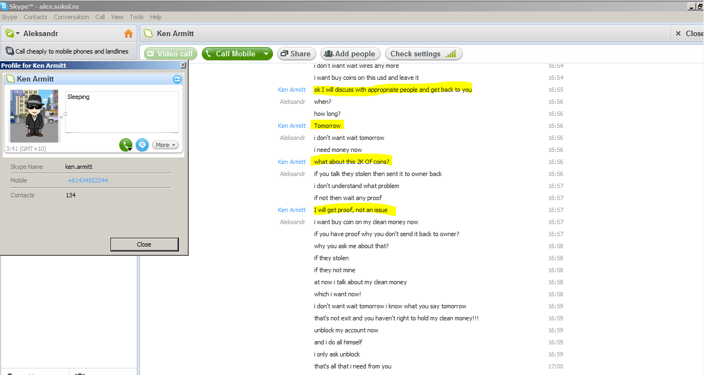Image resolution: width=704 pixels, height=375 pixels.
Task: Click the phone icon beside Call cheaply text
Action: (x=10, y=51)
